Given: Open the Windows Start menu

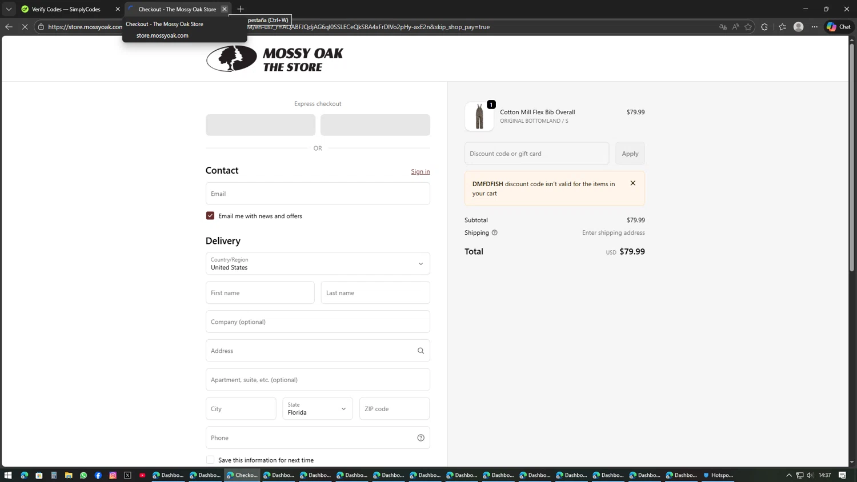Looking at the screenshot, I should pyautogui.click(x=8, y=475).
